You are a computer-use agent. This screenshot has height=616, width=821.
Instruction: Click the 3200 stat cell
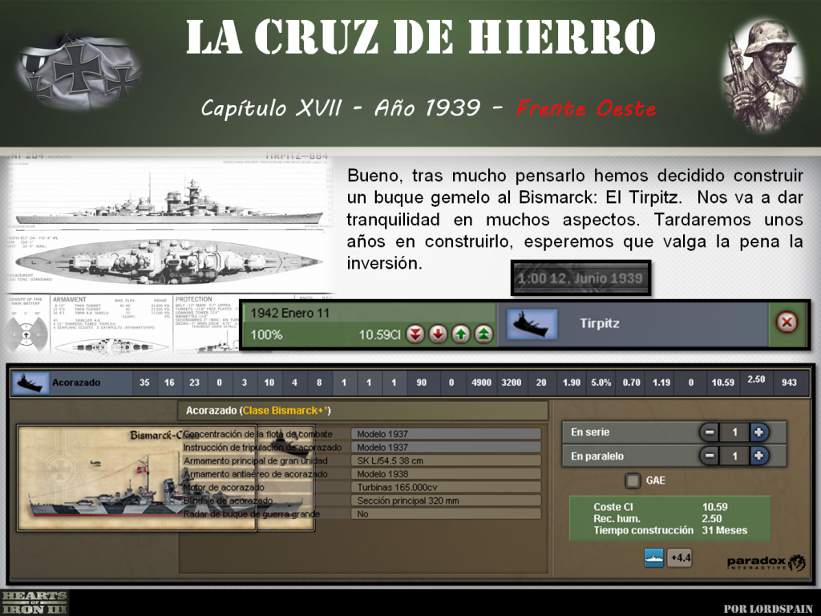(512, 383)
